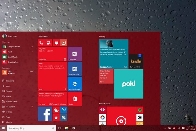Open the Messaging tile
Image resolution: width=196 pixels, height=131 pixels.
point(56,43)
